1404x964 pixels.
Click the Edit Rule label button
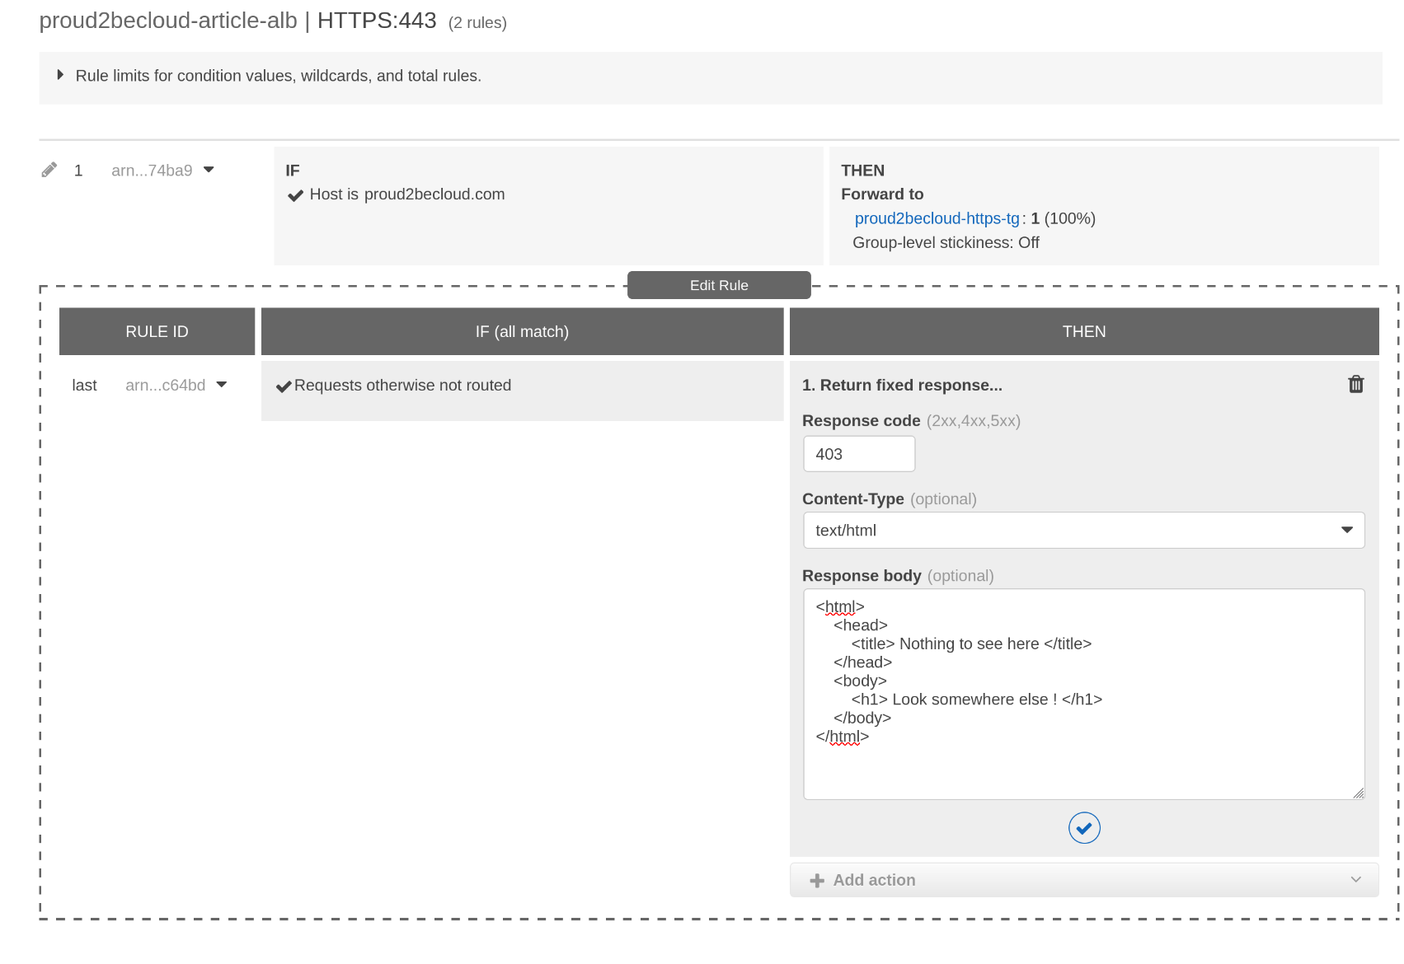tap(719, 285)
